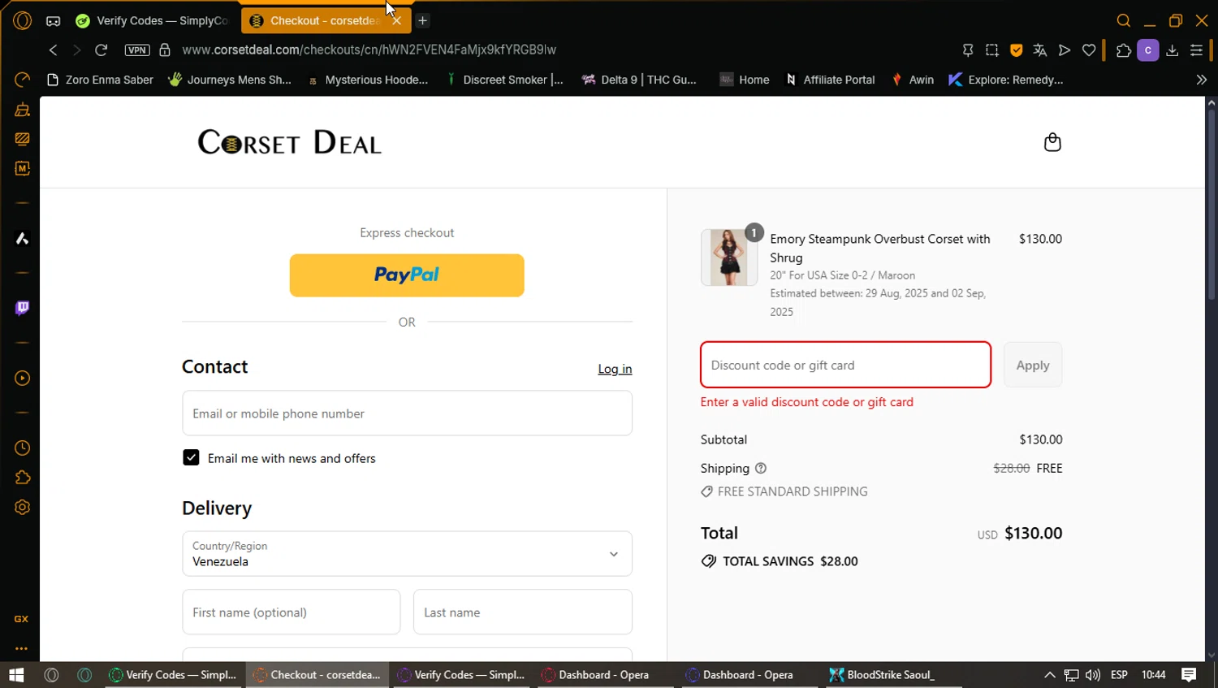Click the Corset Deal logo

289,142
